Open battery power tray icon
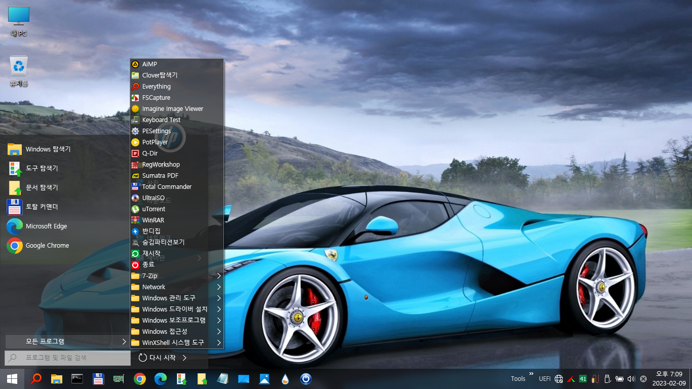This screenshot has width=692, height=389. (619, 379)
